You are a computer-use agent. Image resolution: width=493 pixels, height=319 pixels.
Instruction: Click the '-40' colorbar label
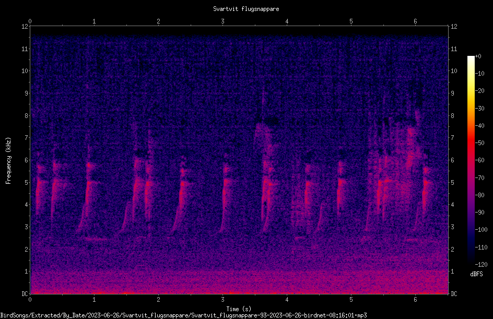(479, 126)
